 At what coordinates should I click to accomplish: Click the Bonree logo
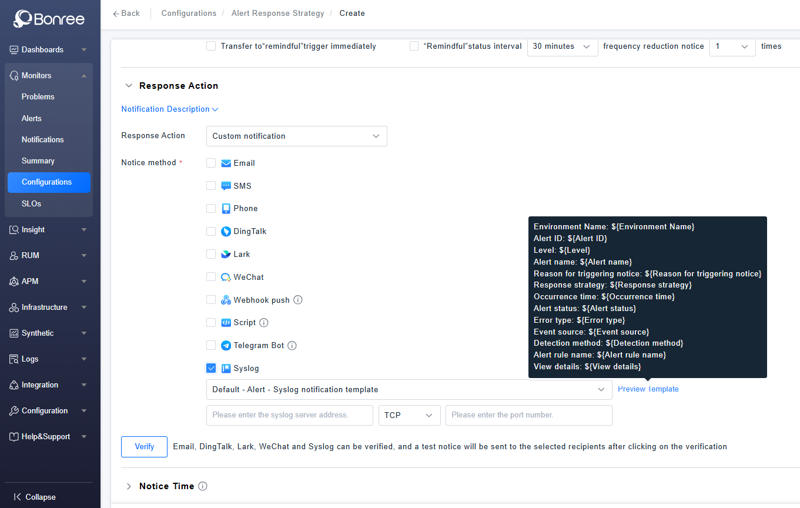point(49,19)
